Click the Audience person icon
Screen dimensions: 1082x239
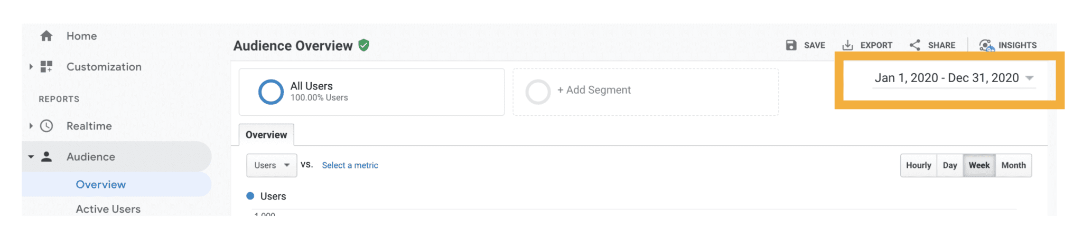coord(46,156)
